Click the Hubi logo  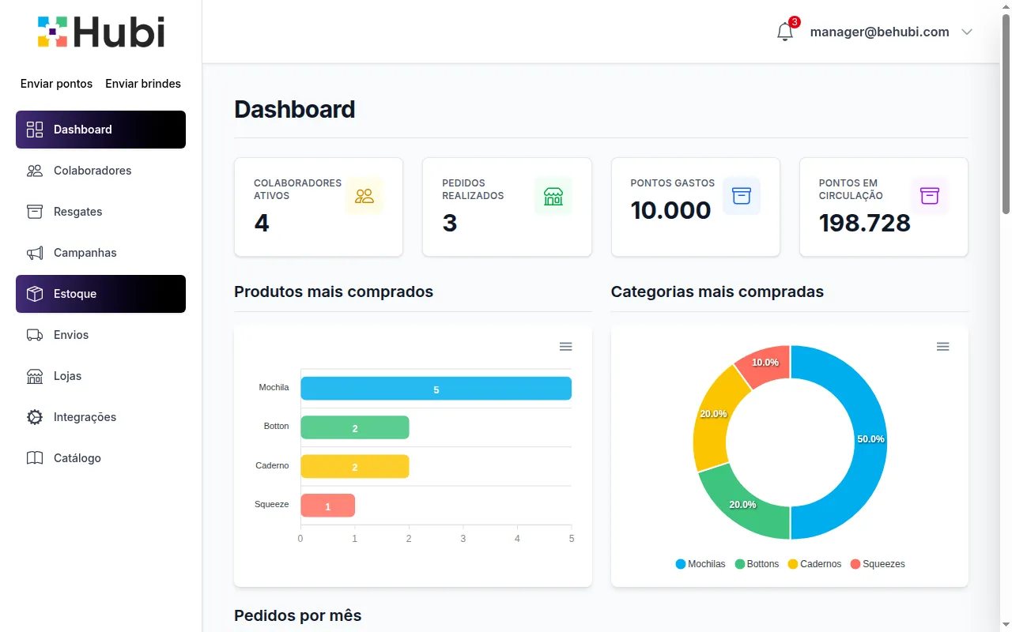(x=100, y=32)
